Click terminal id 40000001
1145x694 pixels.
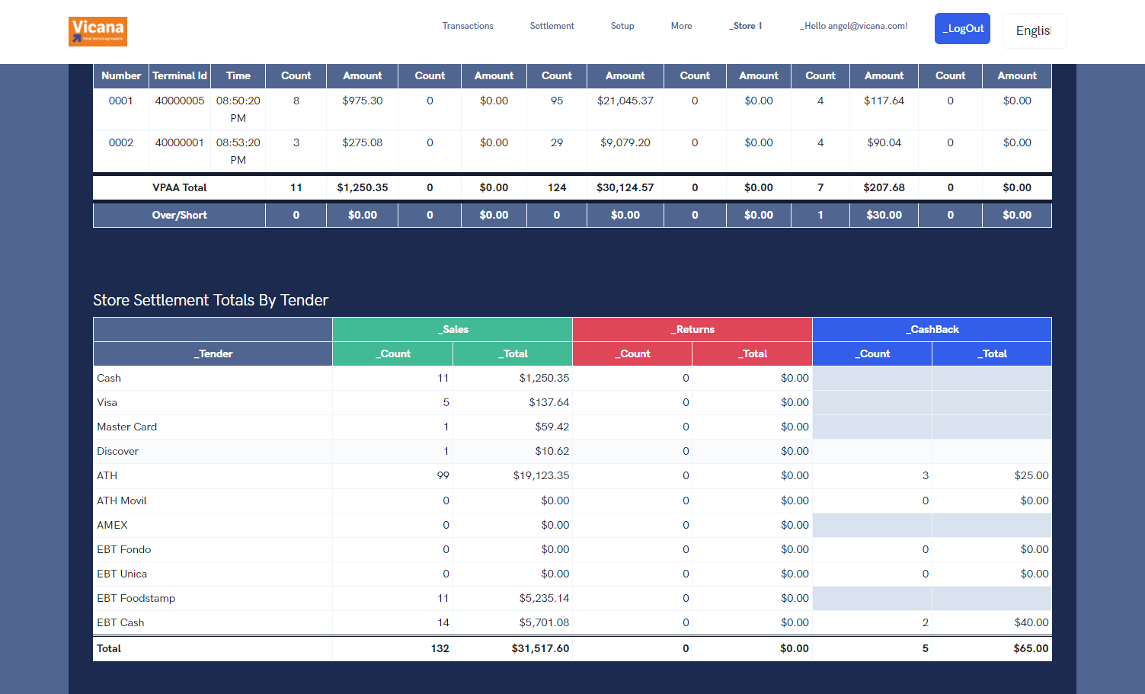[x=180, y=142]
